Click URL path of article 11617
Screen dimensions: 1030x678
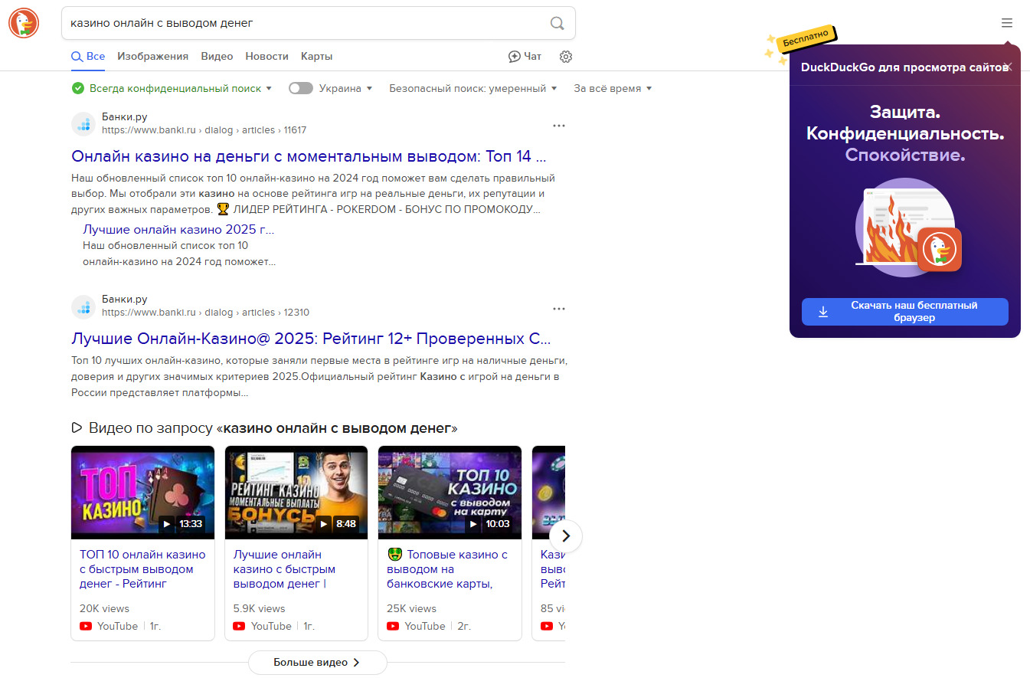204,130
